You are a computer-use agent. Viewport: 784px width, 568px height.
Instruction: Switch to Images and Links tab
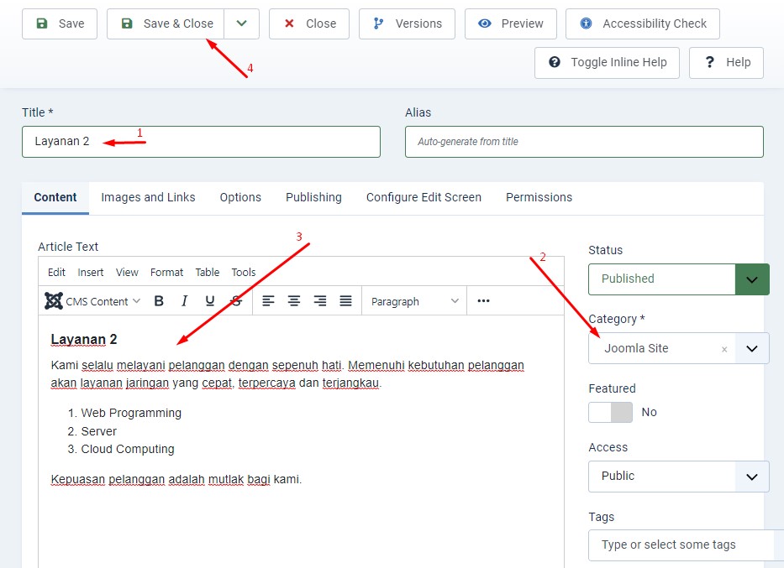point(148,197)
